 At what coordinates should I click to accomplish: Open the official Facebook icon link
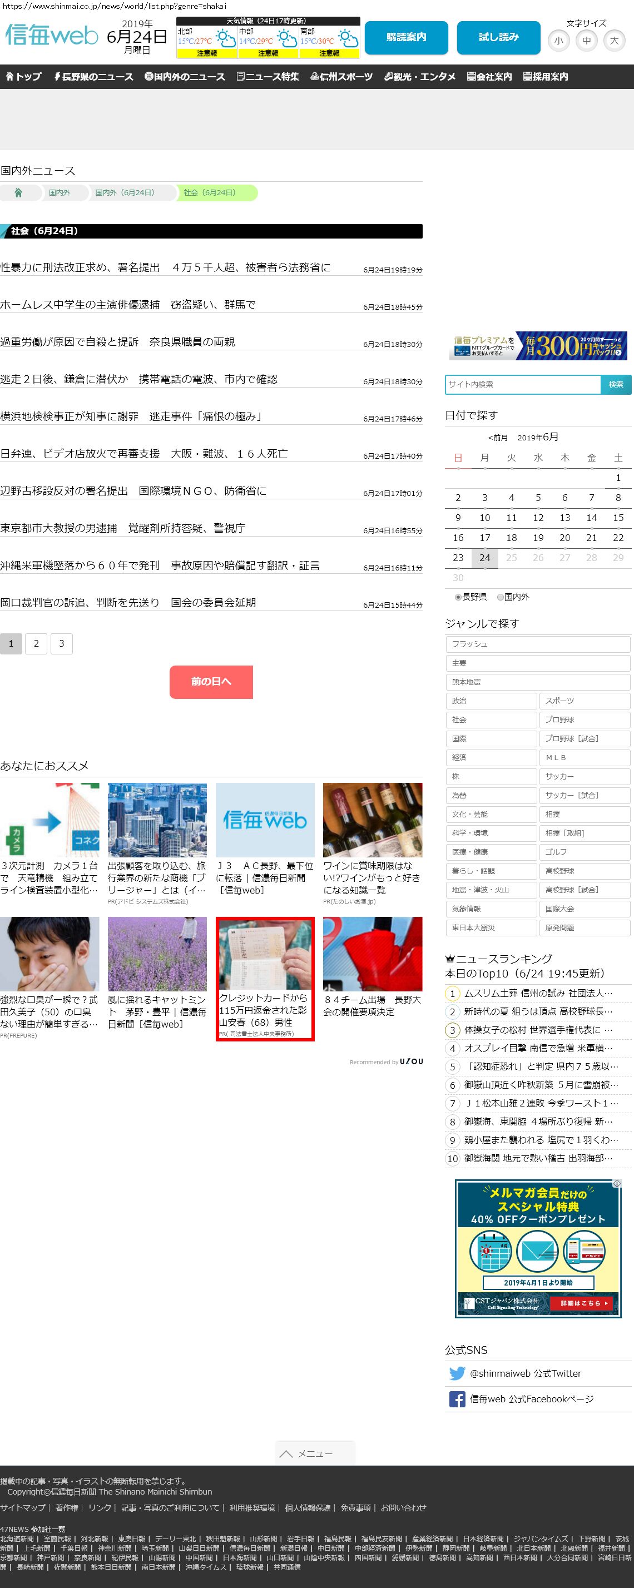457,1400
